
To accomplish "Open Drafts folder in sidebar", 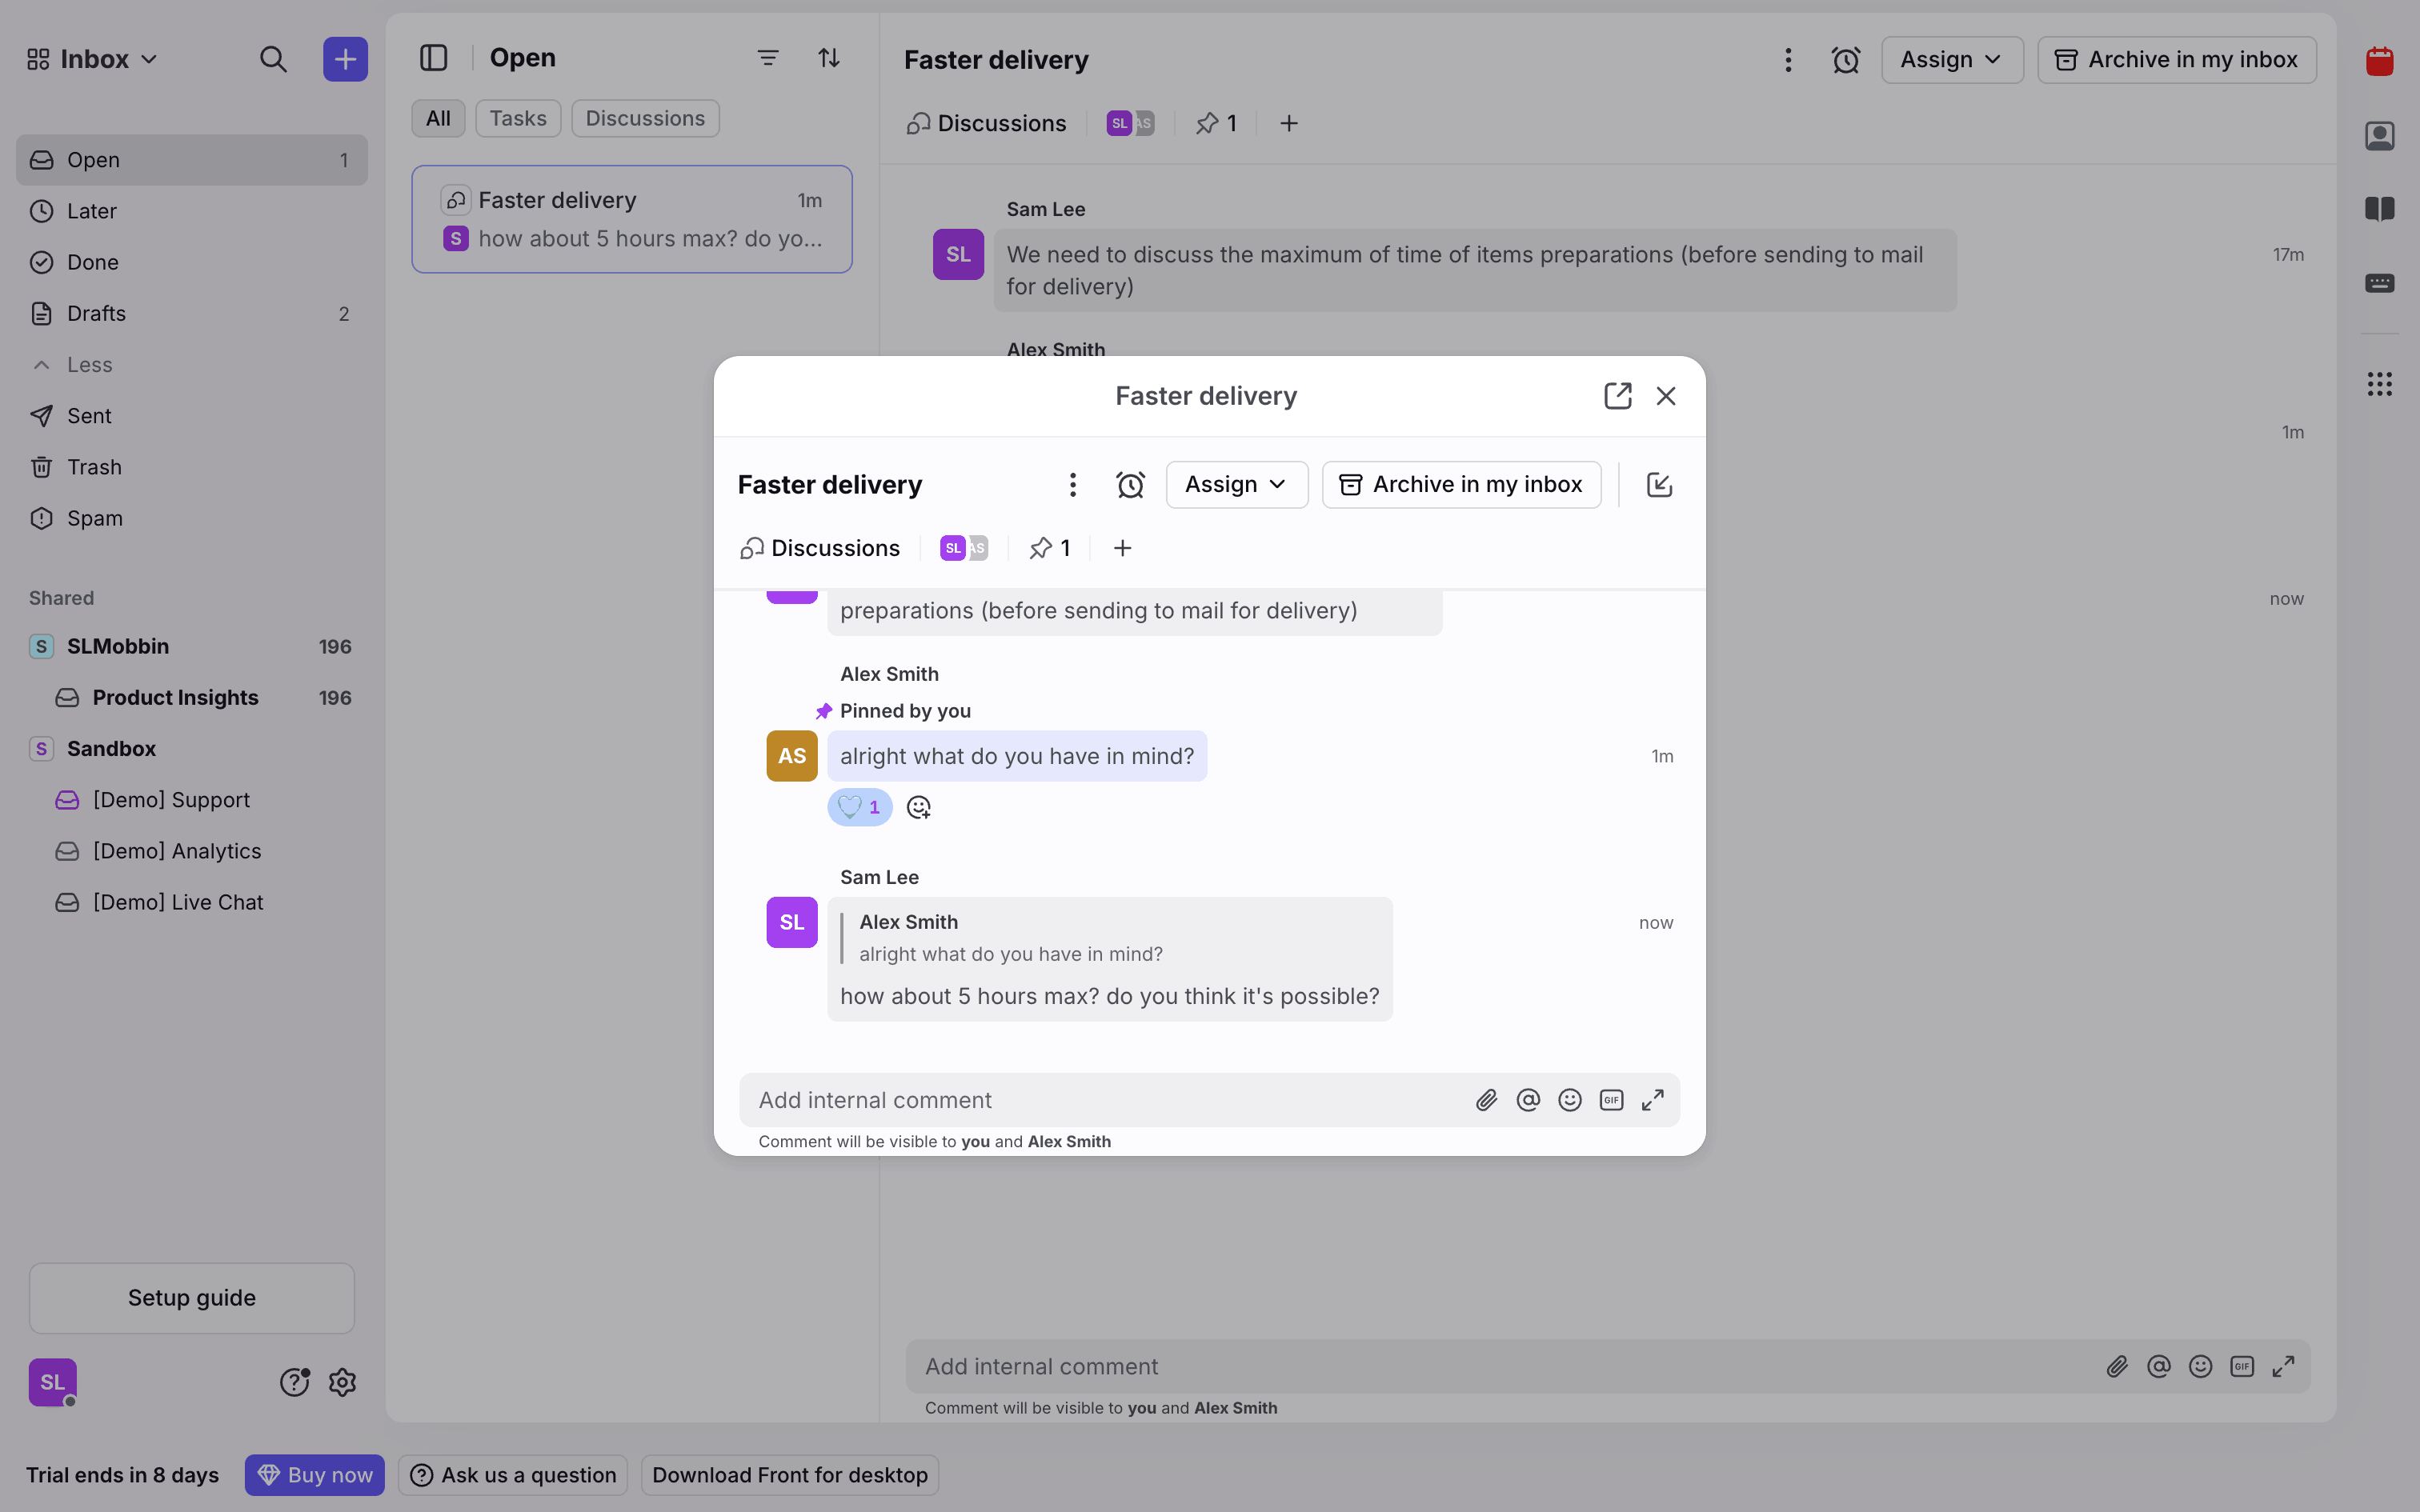I will coord(96,314).
